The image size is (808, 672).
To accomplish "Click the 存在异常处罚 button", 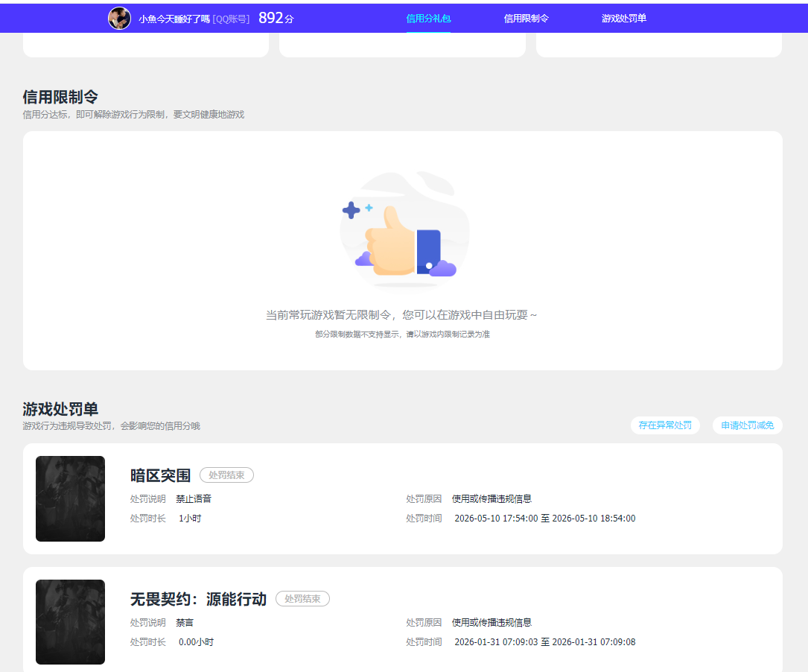I will click(665, 425).
